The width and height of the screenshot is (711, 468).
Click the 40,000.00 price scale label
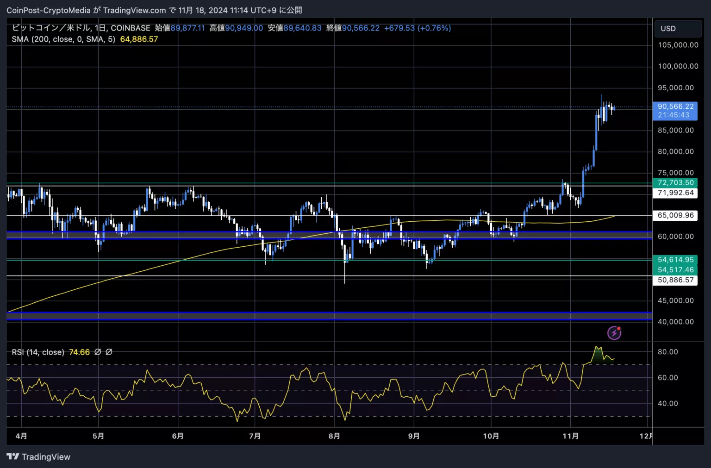click(676, 322)
